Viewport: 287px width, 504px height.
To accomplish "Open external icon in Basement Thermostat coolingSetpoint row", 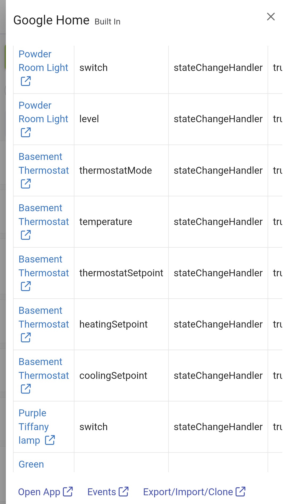I will click(x=26, y=389).
